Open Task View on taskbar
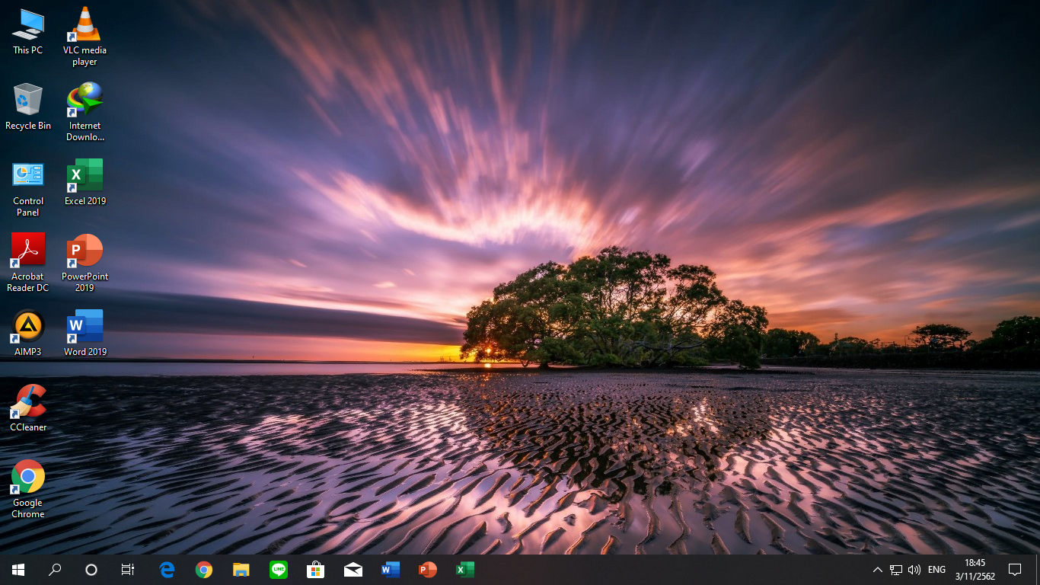Image resolution: width=1040 pixels, height=585 pixels. click(128, 570)
